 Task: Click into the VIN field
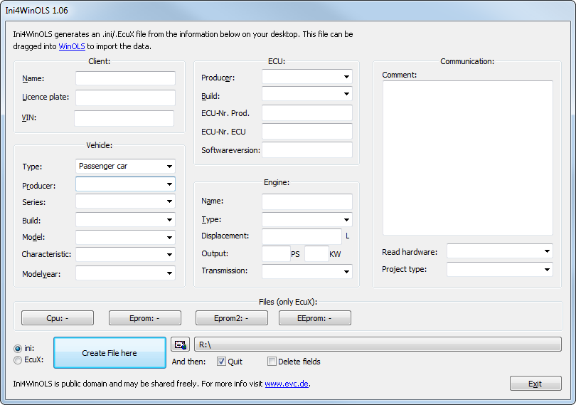pyautogui.click(x=124, y=118)
